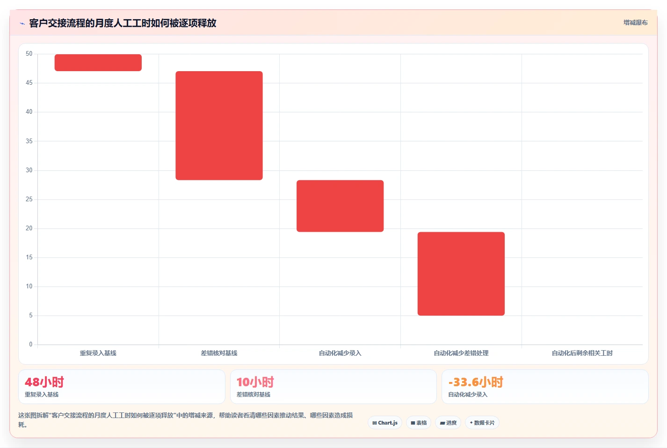Image resolution: width=667 pixels, height=448 pixels.
Task: Click the red bar for 自动化减少差错处理
Action: pos(461,274)
